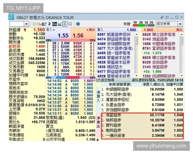Select buy broker 3677 元大證券(香港)

click(115, 48)
